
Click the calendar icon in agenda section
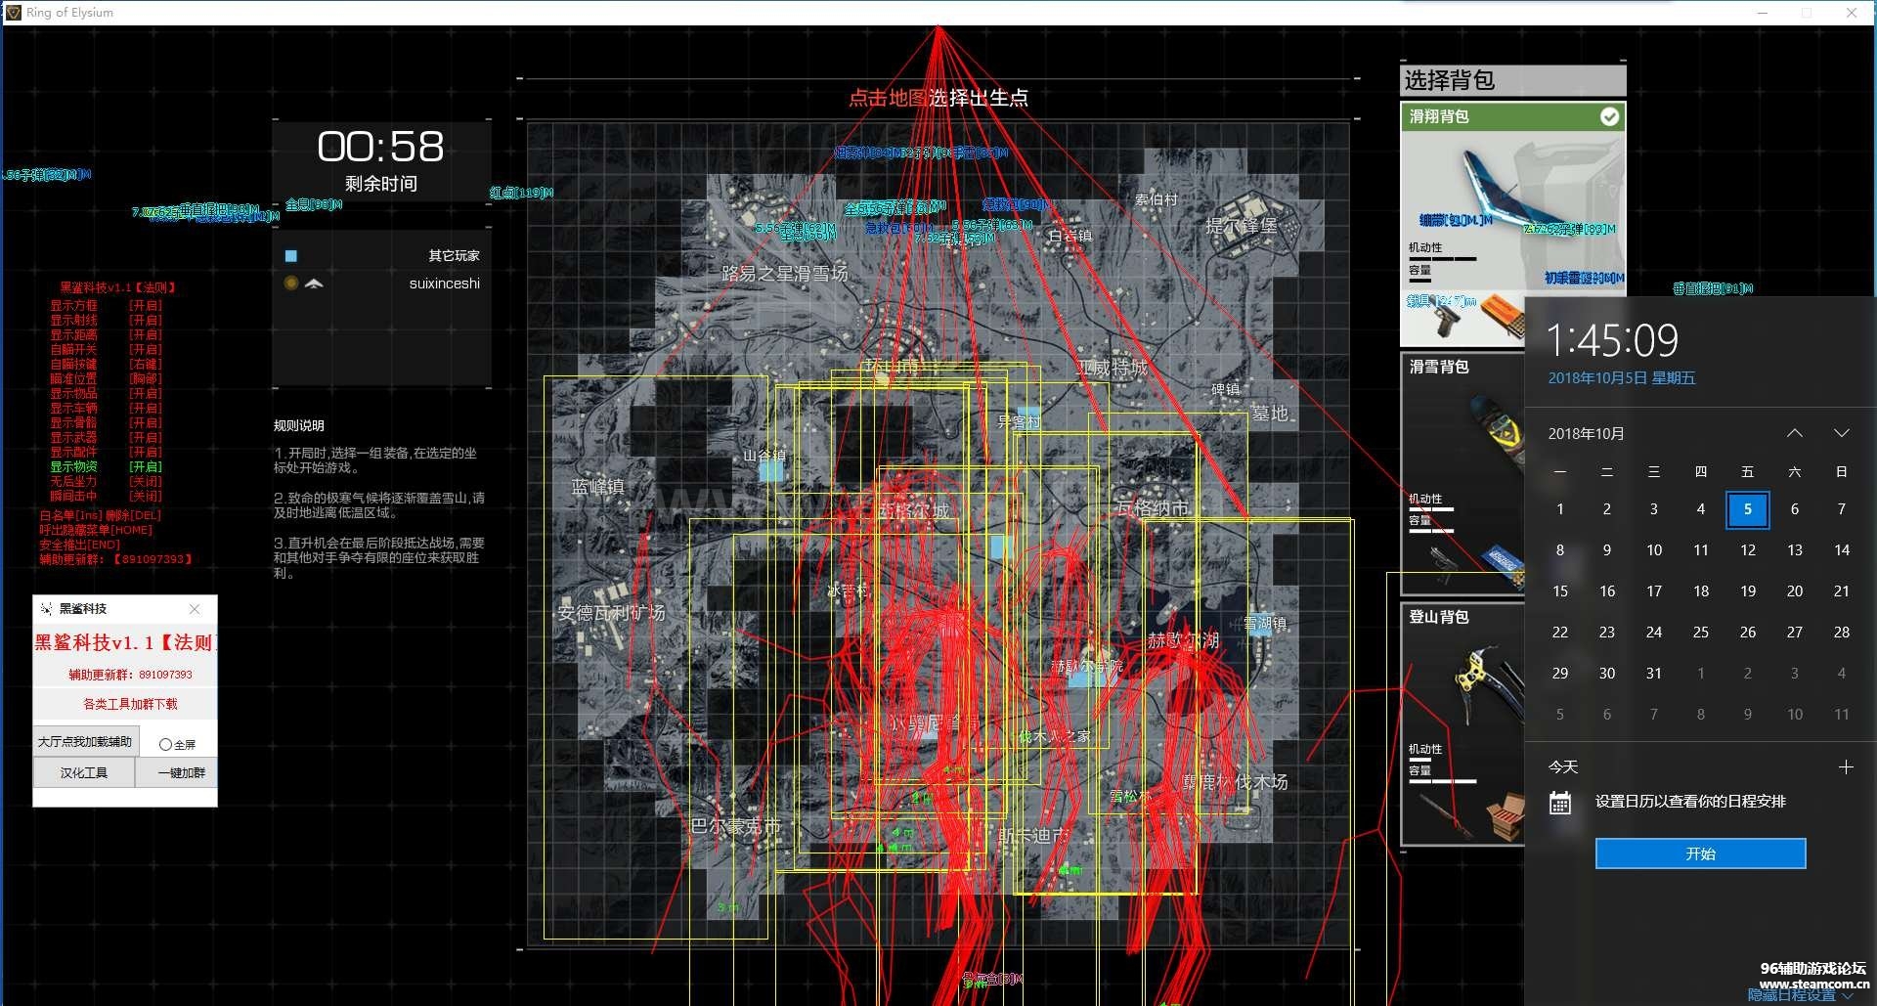pyautogui.click(x=1560, y=803)
